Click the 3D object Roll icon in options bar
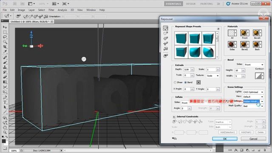272x153 pixels. coord(31,17)
